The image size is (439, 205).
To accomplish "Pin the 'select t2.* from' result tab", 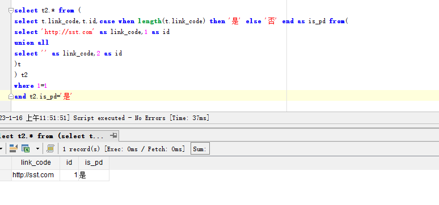I will point(113,136).
